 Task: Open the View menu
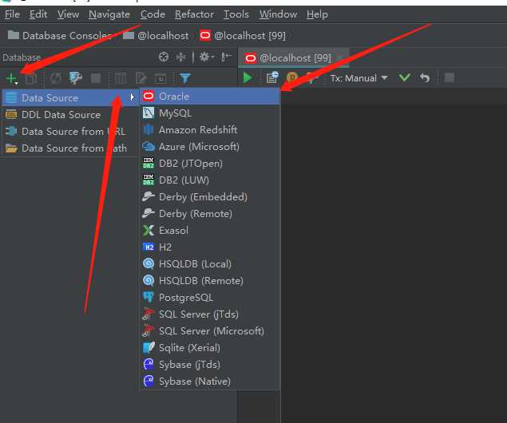pos(68,14)
